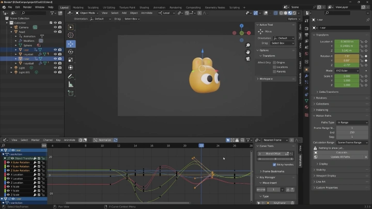
Task: Open the Object Data green triangle tab
Action: pyautogui.click(x=306, y=101)
